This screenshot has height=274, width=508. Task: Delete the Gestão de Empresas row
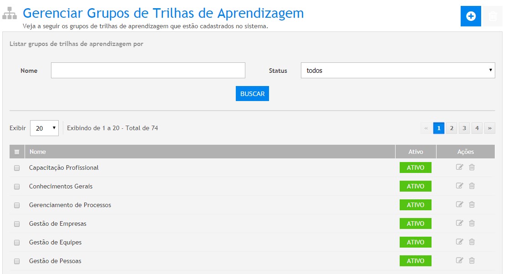pos(472,223)
